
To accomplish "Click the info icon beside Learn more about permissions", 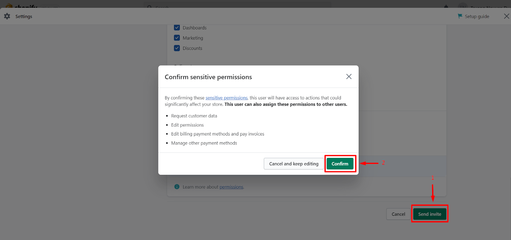I will click(177, 187).
